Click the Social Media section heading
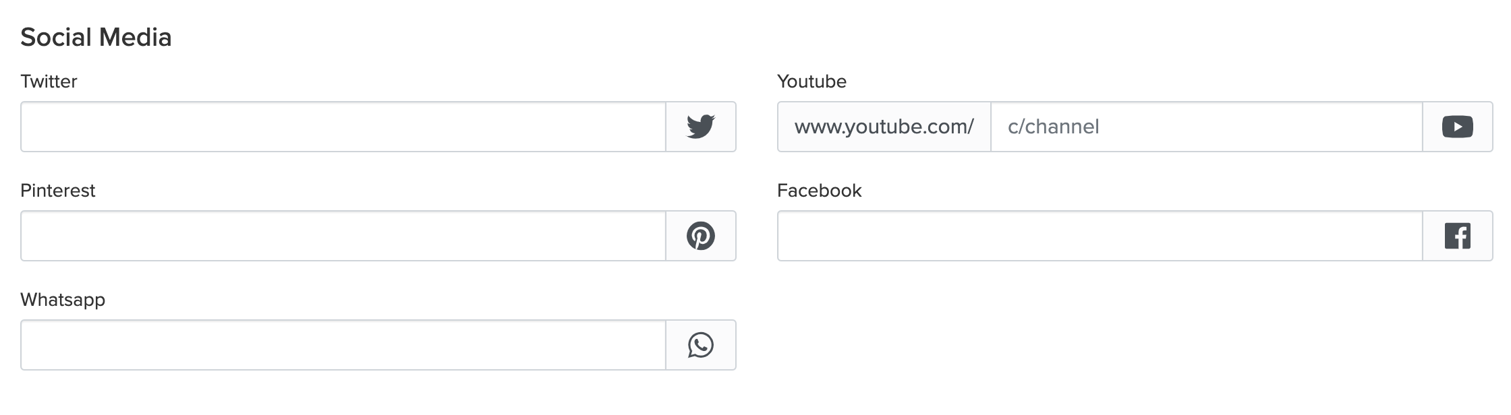The height and width of the screenshot is (415, 1511). click(96, 37)
